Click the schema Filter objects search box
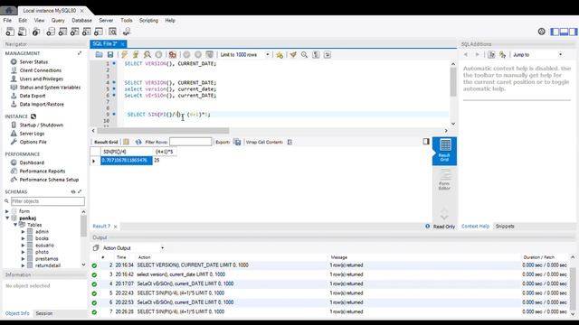Image resolution: width=579 pixels, height=325 pixels. click(x=48, y=201)
